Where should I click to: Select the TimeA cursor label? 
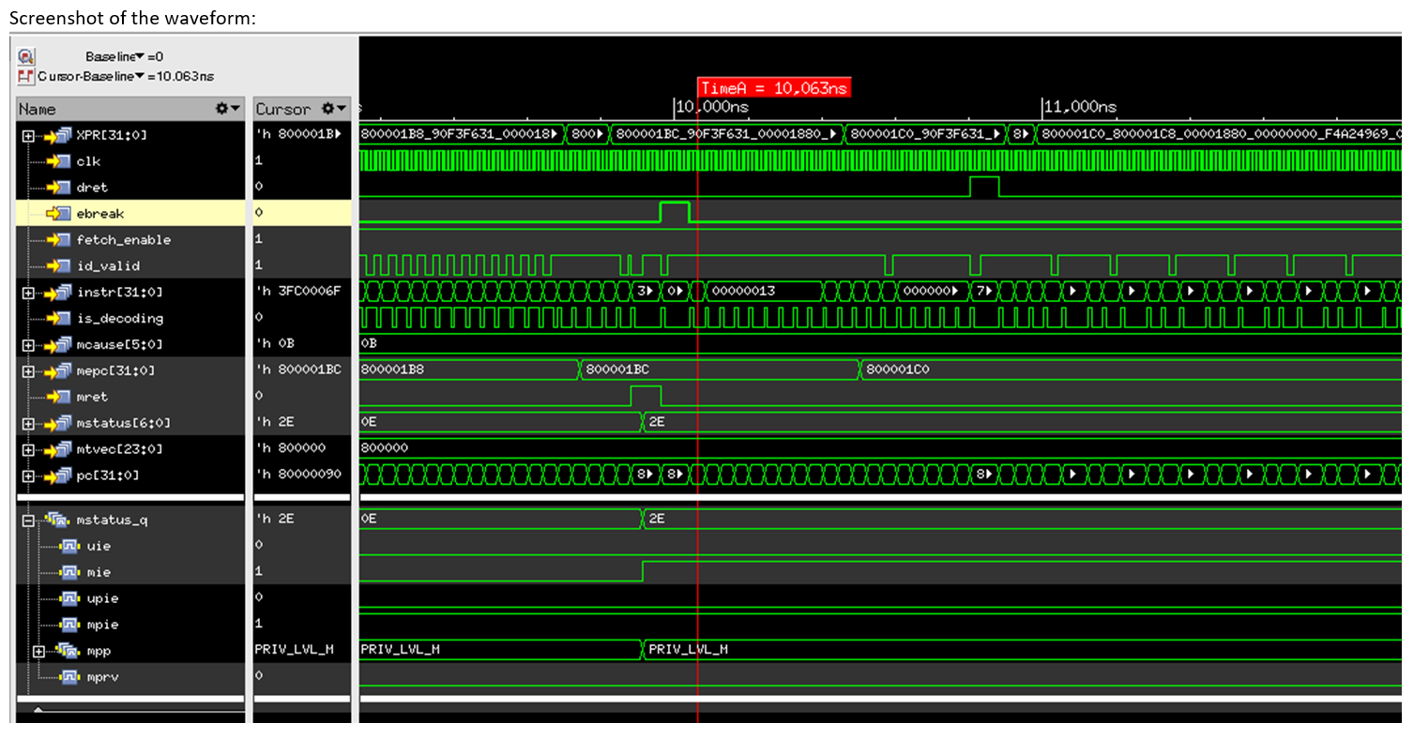coord(771,87)
